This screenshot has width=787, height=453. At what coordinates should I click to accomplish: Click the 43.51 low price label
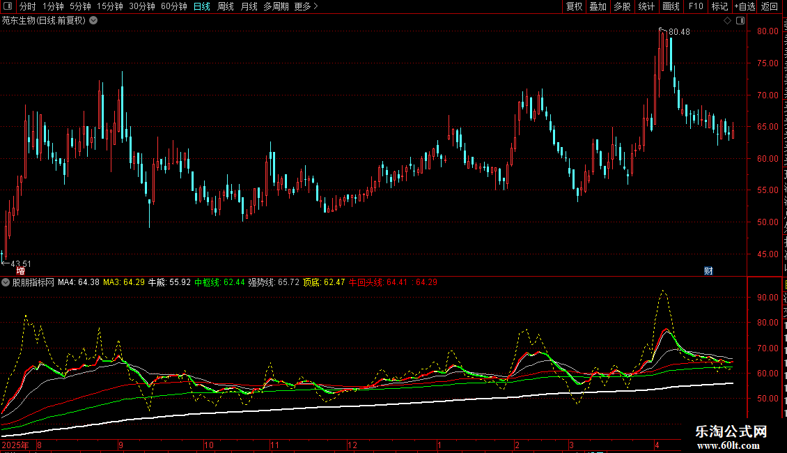tap(21, 263)
